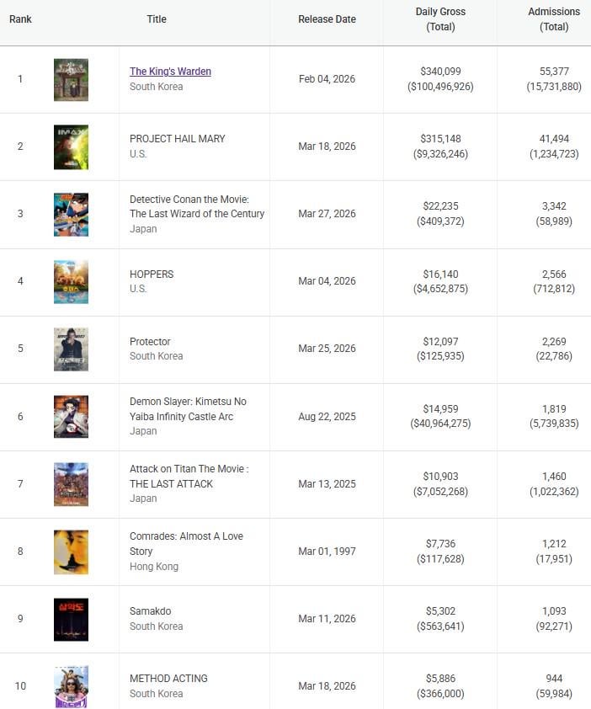Open PROJECT HAIL MARY title
Image resolution: width=591 pixels, height=709 pixels.
pos(178,139)
